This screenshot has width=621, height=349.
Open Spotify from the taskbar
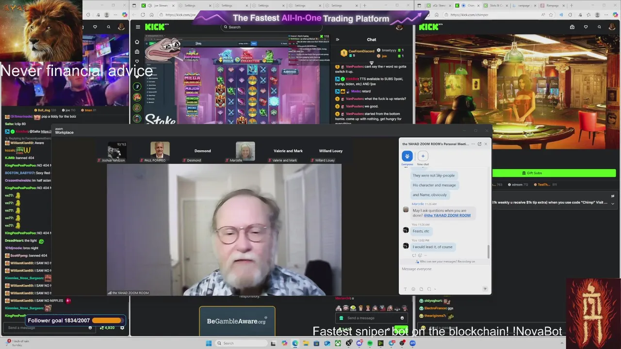370,343
